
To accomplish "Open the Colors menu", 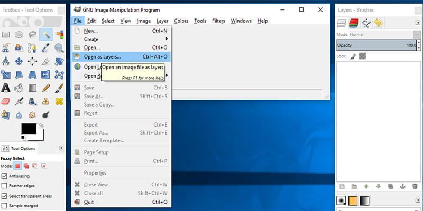I will 181,21.
